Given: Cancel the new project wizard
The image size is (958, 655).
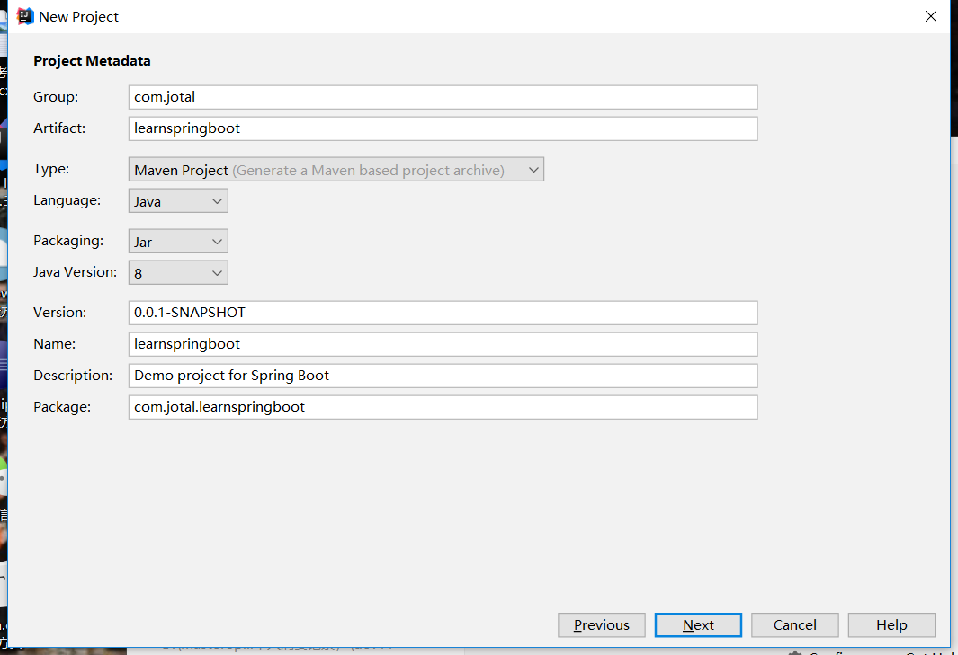Looking at the screenshot, I should (795, 625).
